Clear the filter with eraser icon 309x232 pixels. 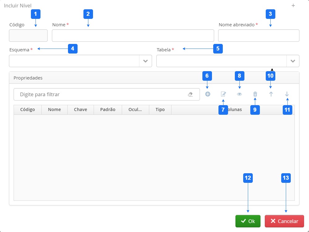[x=190, y=95]
